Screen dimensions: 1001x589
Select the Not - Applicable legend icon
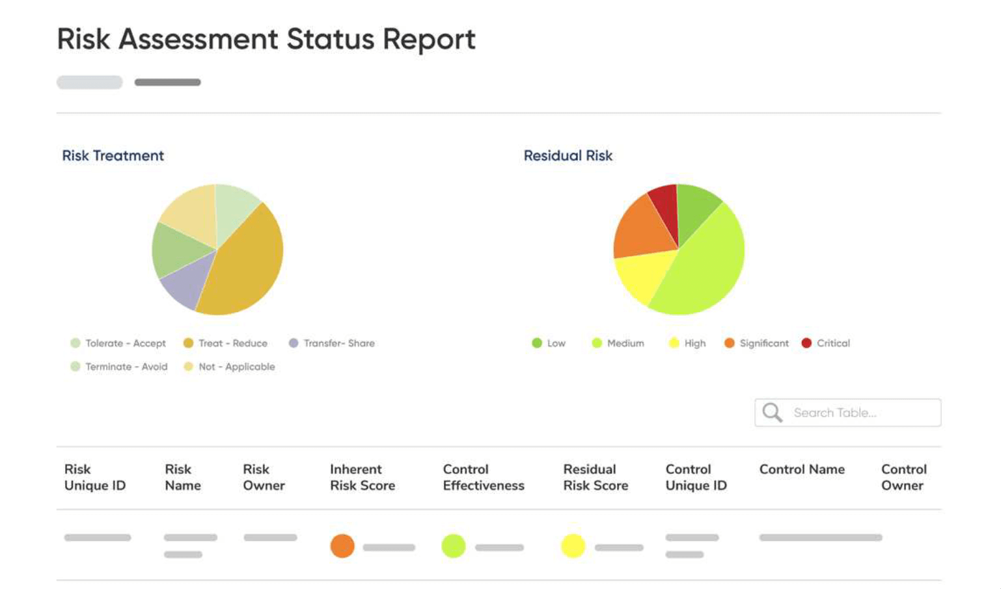[188, 367]
